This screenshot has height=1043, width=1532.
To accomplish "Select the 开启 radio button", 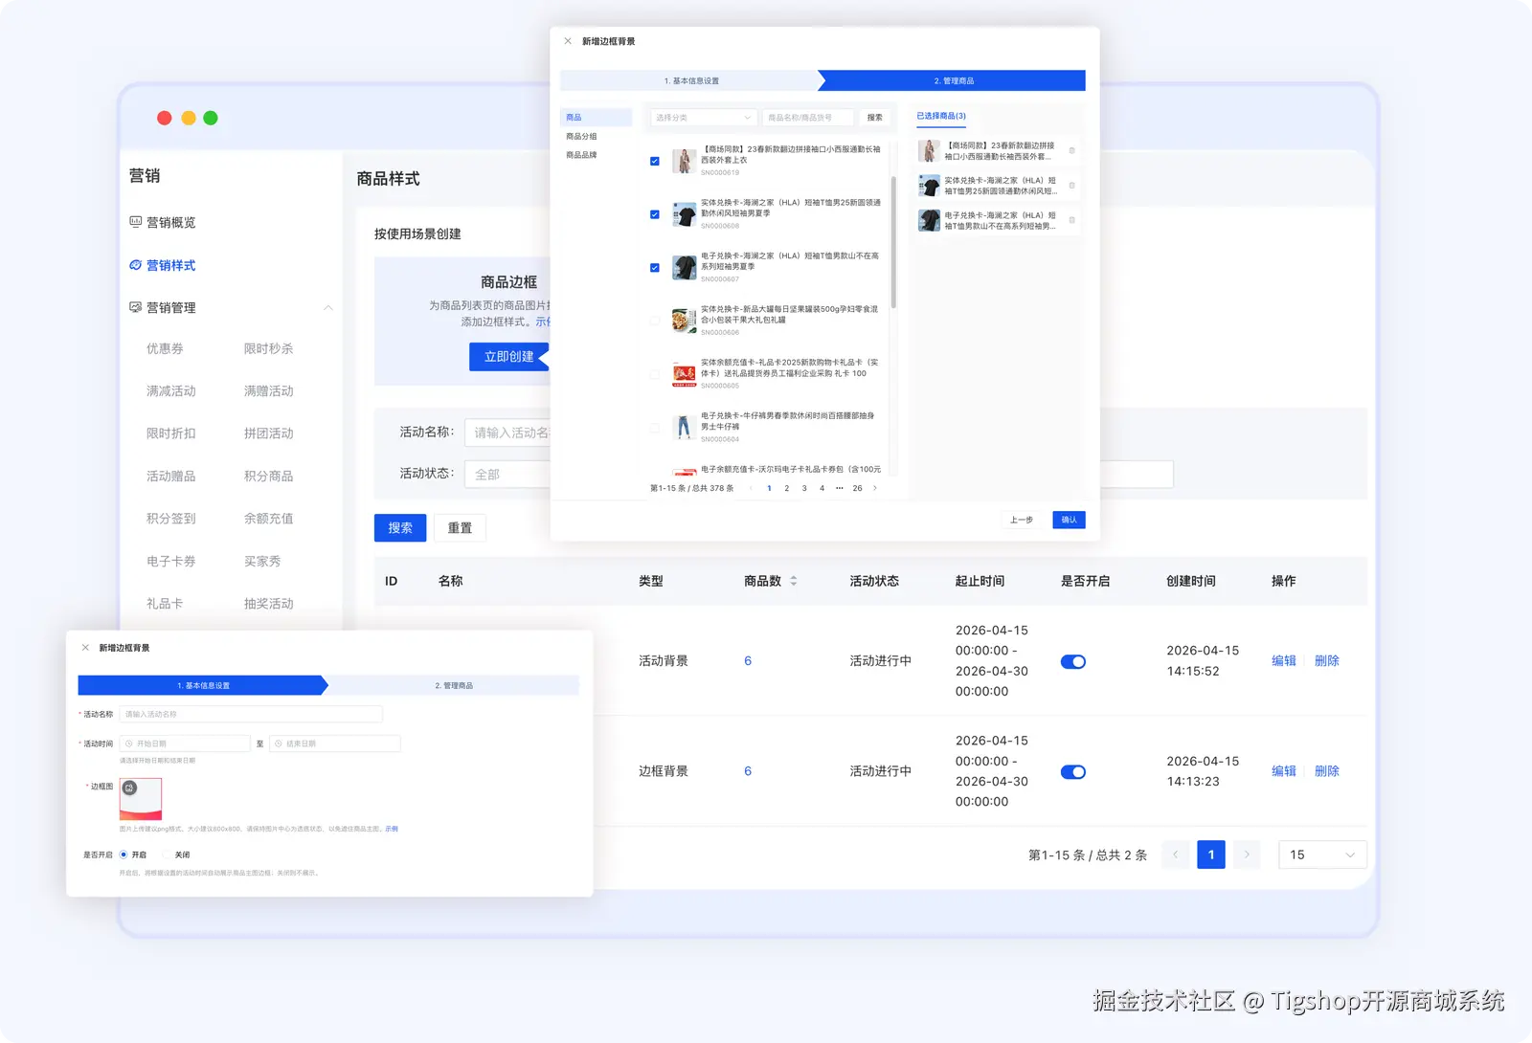I will [x=124, y=854].
